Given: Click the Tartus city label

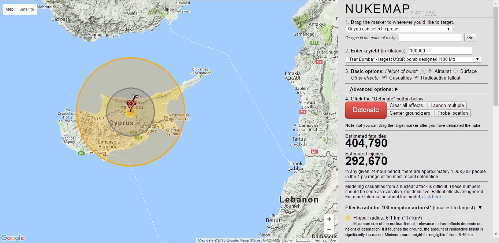Looking at the screenshot, I should 299,139.
